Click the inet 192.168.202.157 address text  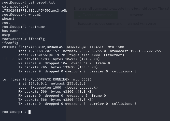[x=39, y=51]
